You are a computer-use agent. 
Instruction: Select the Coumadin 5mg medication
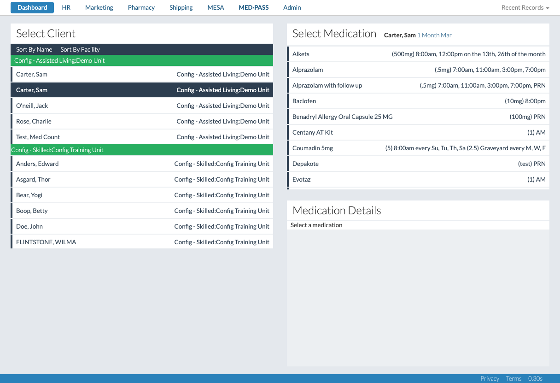point(313,148)
